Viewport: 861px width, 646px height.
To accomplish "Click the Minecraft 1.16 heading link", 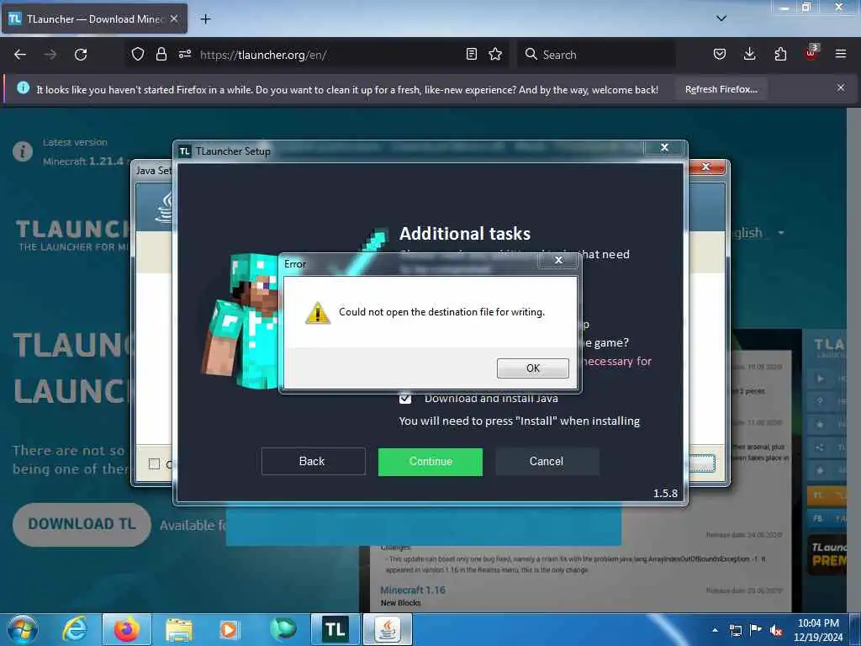I will (412, 590).
